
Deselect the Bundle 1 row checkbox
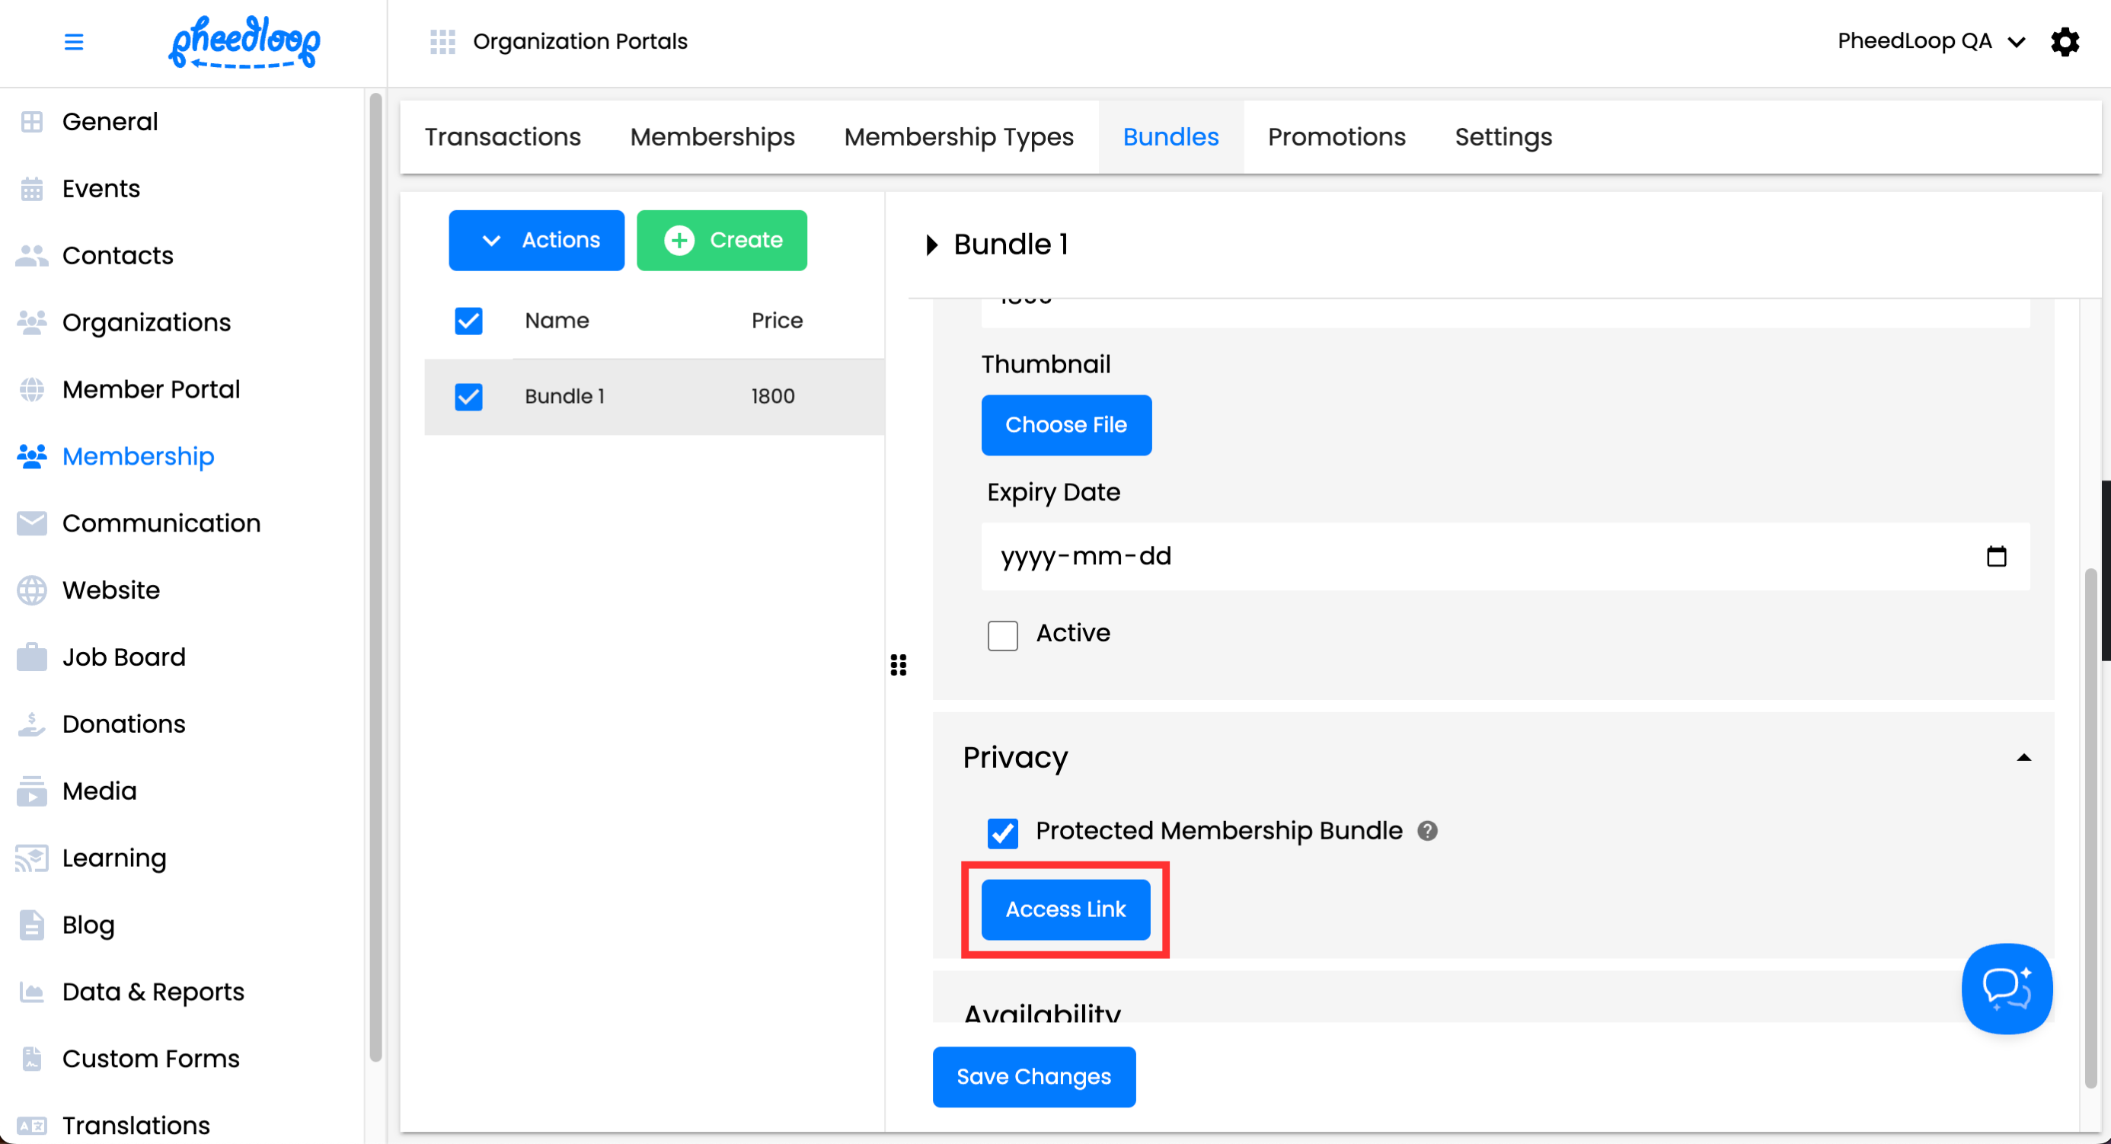[469, 397]
